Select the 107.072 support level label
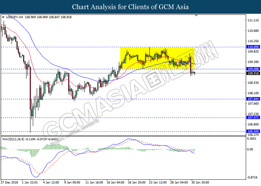Image resolution: width=261 pixels, height=186 pixels. tap(253, 118)
